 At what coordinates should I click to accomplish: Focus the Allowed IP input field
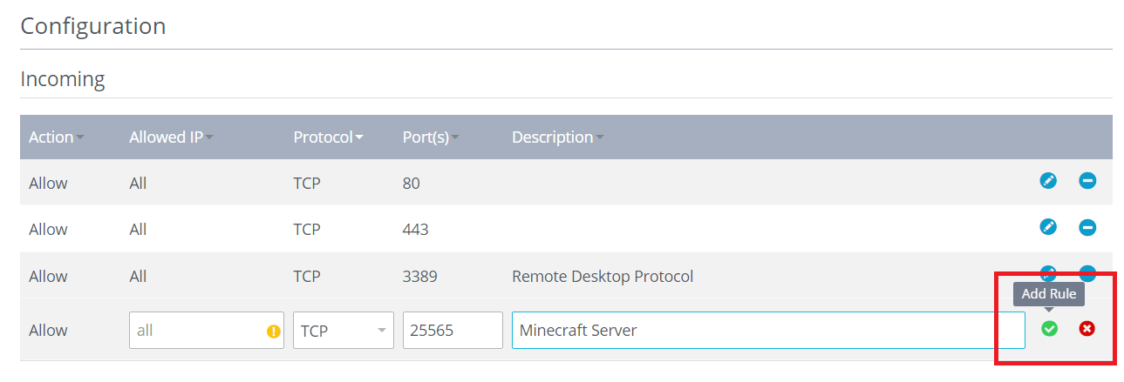pyautogui.click(x=196, y=331)
